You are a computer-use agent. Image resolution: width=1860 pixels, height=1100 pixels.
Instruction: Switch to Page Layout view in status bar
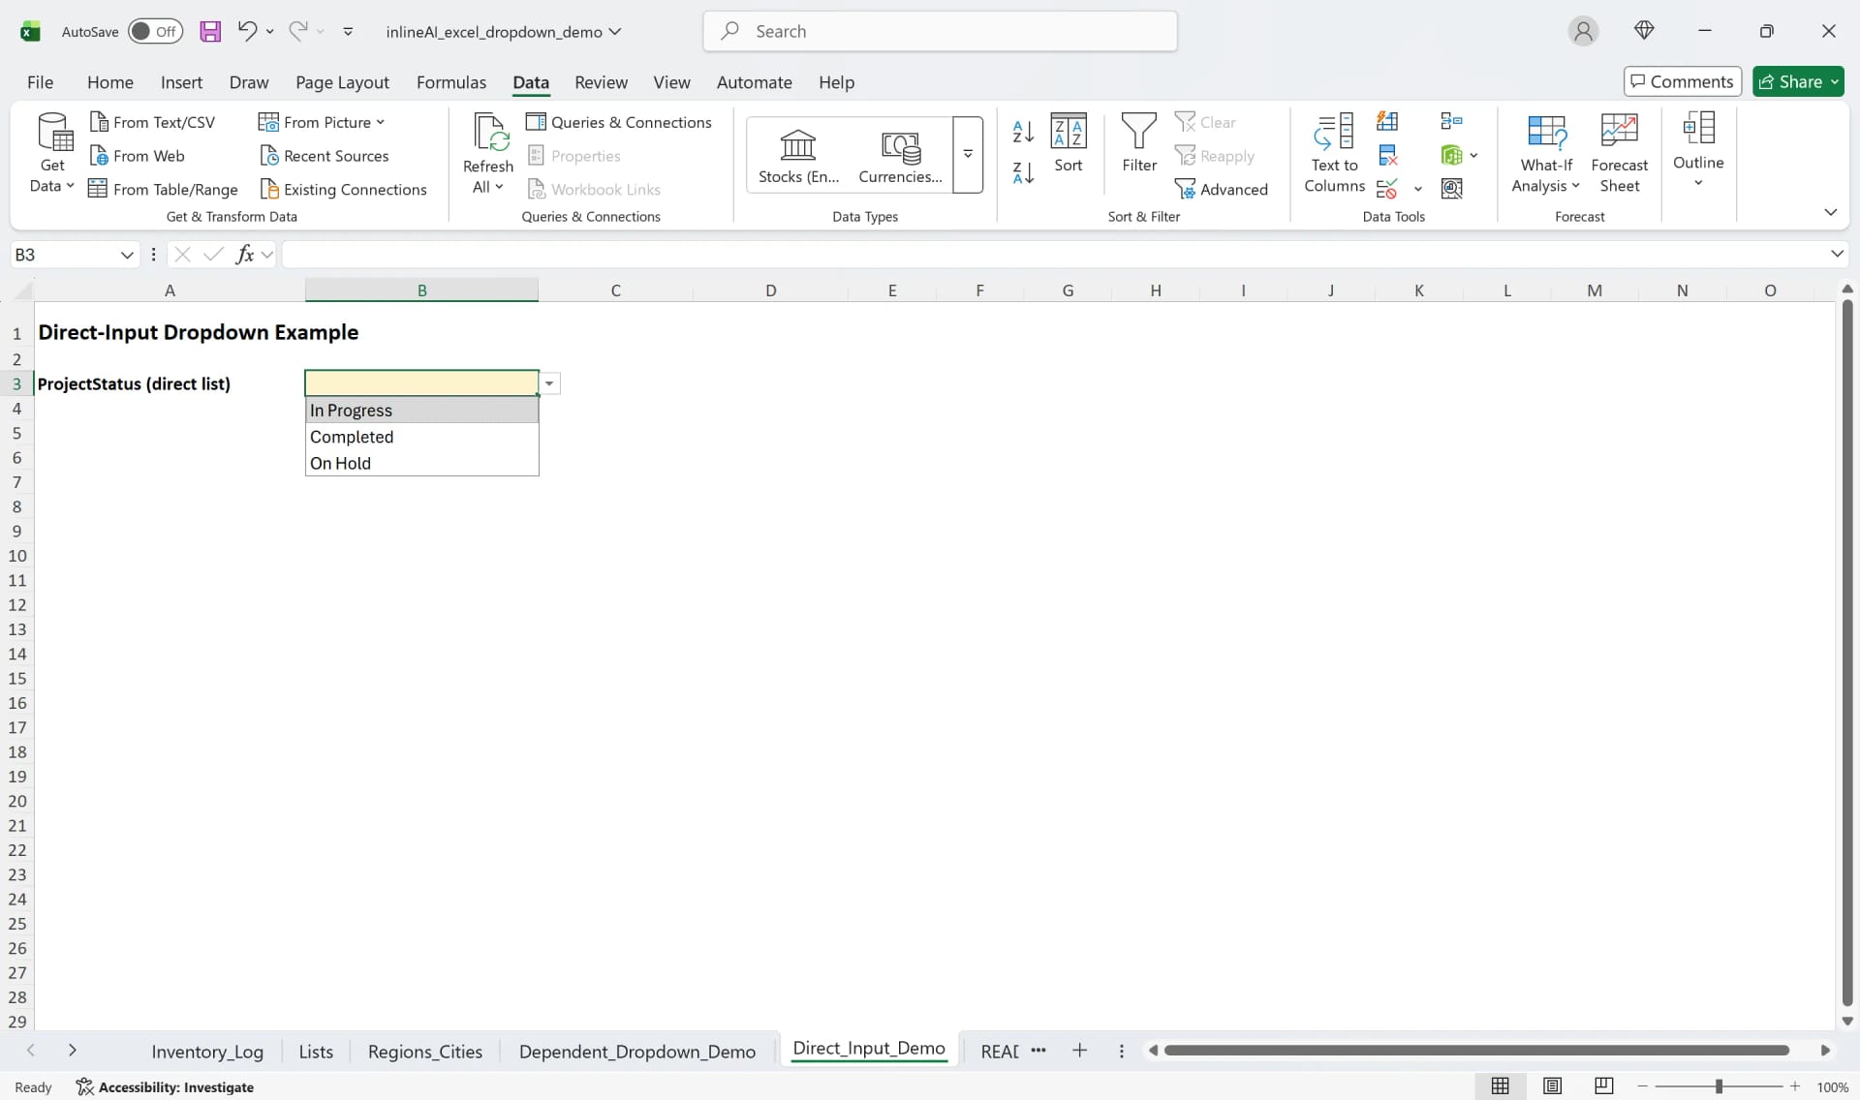[1552, 1086]
